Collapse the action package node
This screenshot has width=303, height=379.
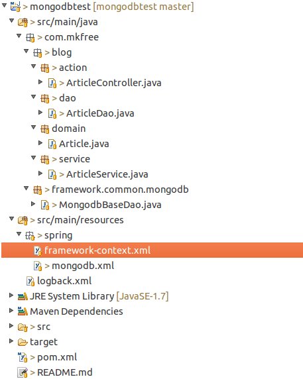pyautogui.click(x=34, y=66)
